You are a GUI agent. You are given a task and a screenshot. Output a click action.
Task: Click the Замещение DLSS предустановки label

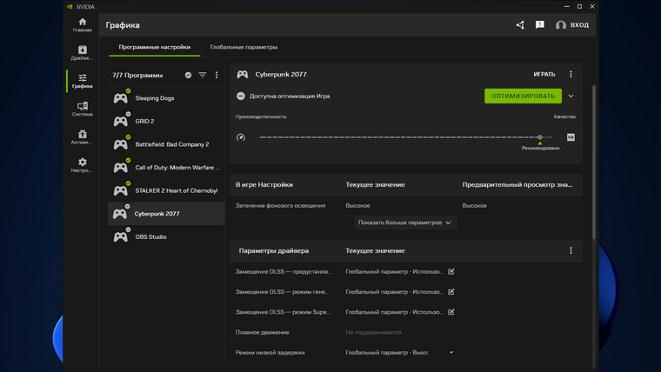click(284, 272)
